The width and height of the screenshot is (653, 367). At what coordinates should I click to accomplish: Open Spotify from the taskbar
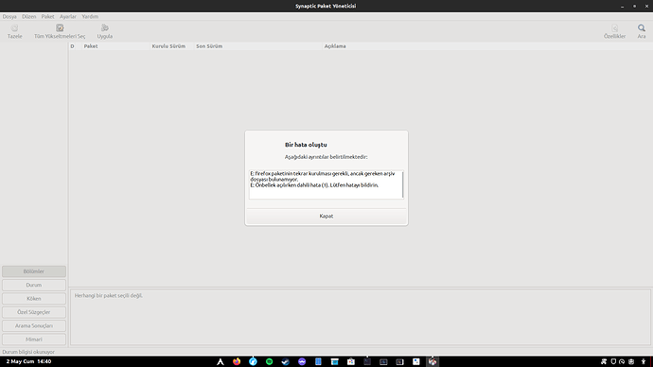(270, 361)
